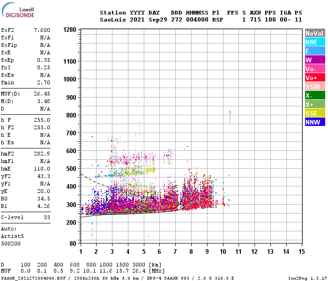Select the Vo+ red legend swatch
The height and width of the screenshot is (281, 328).
[x=315, y=78]
